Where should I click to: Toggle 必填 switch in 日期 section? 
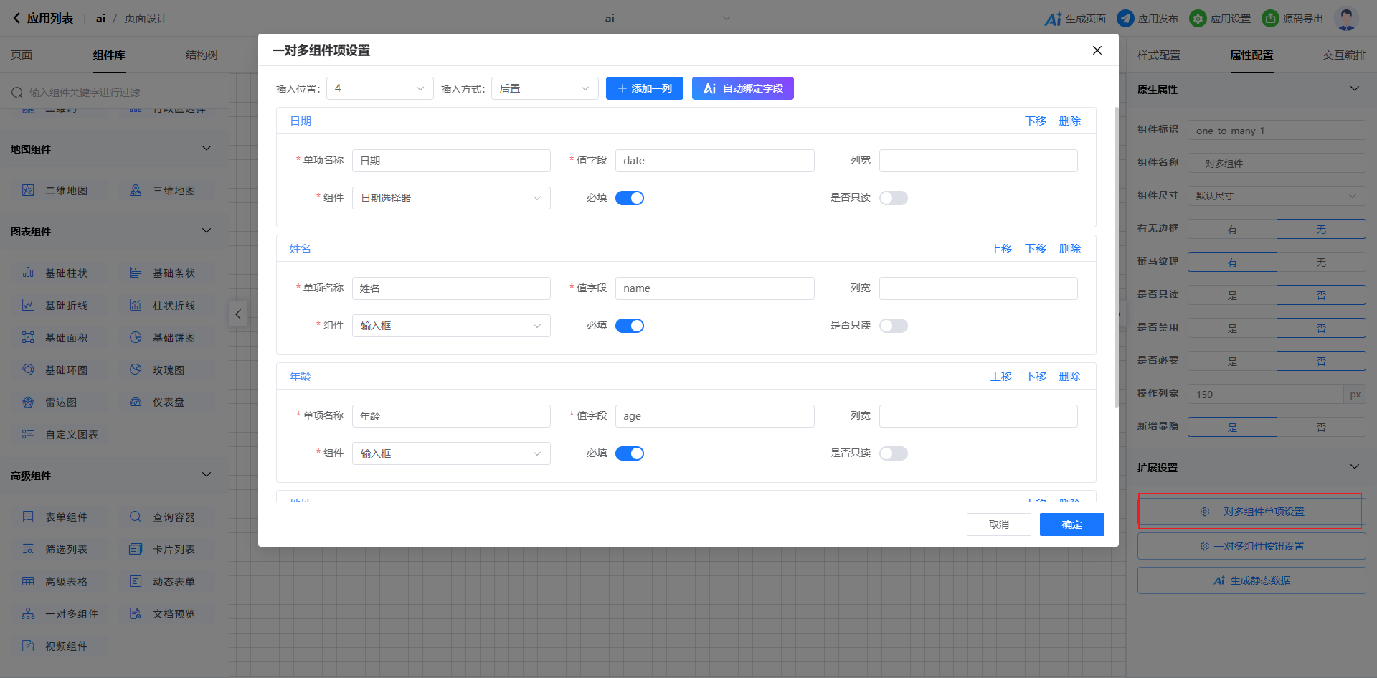click(x=630, y=198)
